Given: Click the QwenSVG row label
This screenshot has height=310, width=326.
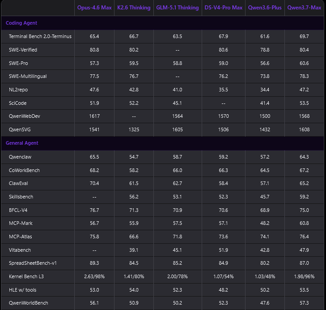Looking at the screenshot, I should coord(20,129).
